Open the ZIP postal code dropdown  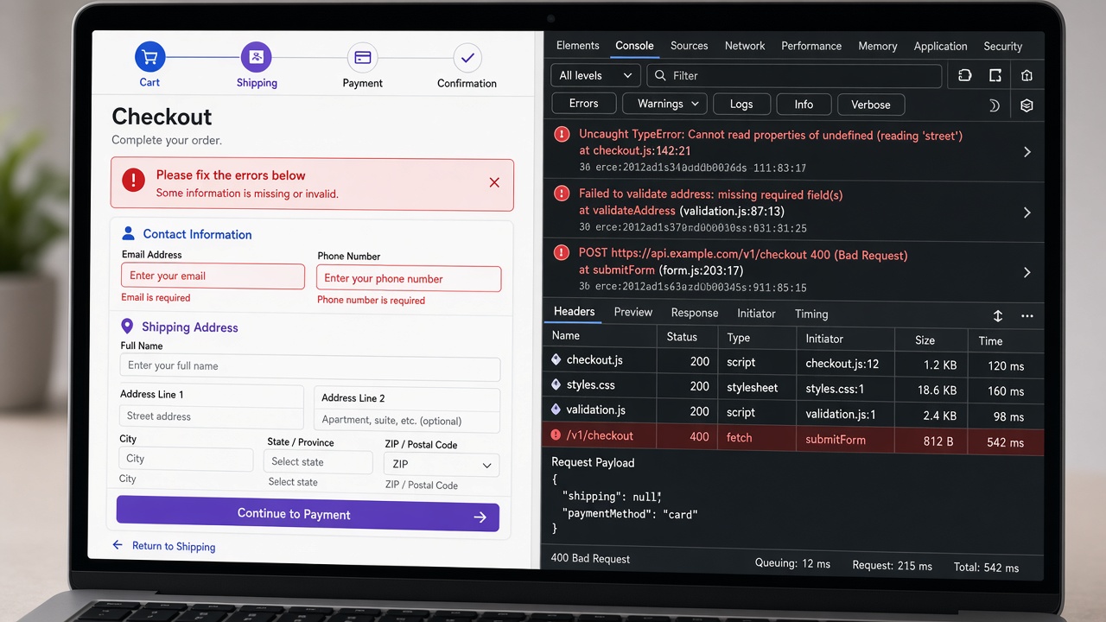pyautogui.click(x=442, y=464)
